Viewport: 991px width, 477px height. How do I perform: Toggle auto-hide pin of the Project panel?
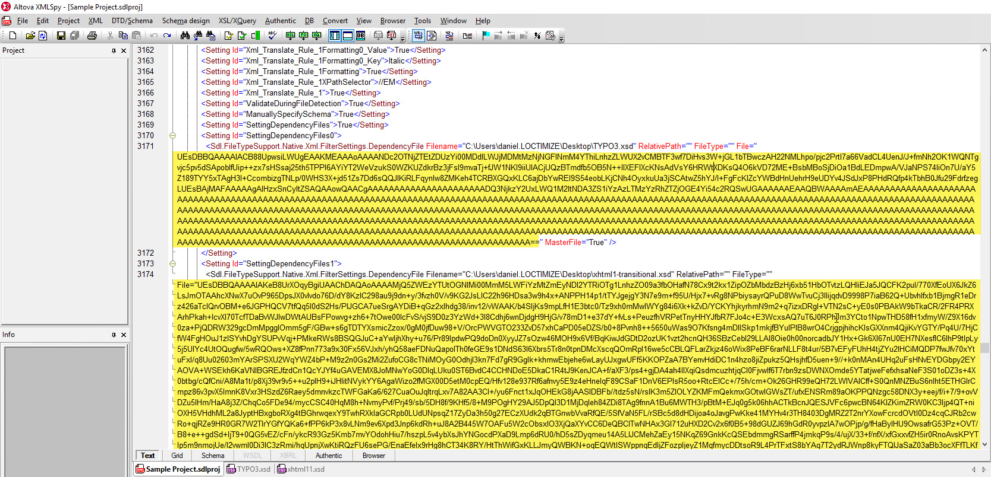(x=114, y=51)
